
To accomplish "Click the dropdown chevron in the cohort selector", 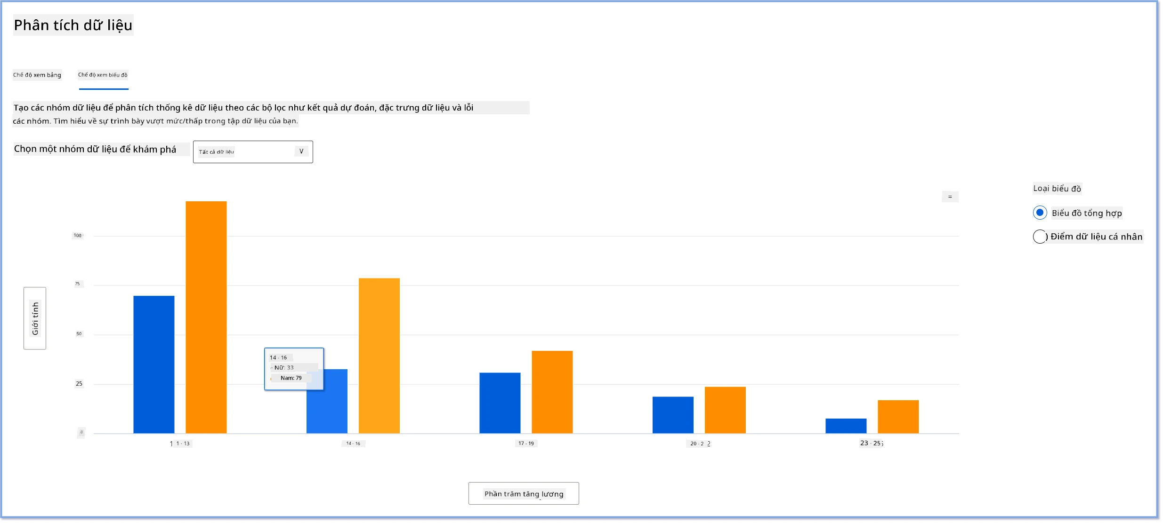I will coord(301,151).
